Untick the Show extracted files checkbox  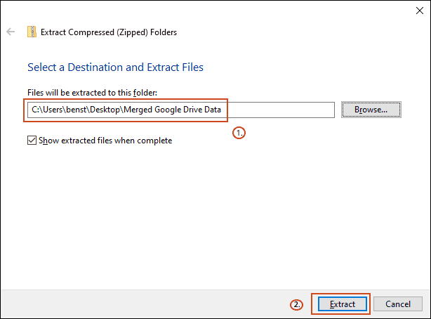click(x=32, y=141)
